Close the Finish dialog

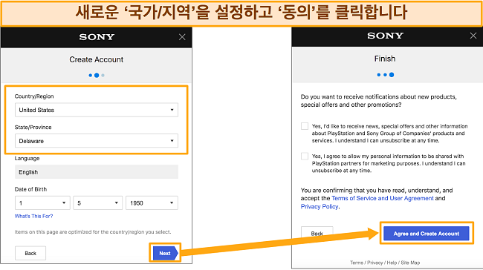pos(473,36)
